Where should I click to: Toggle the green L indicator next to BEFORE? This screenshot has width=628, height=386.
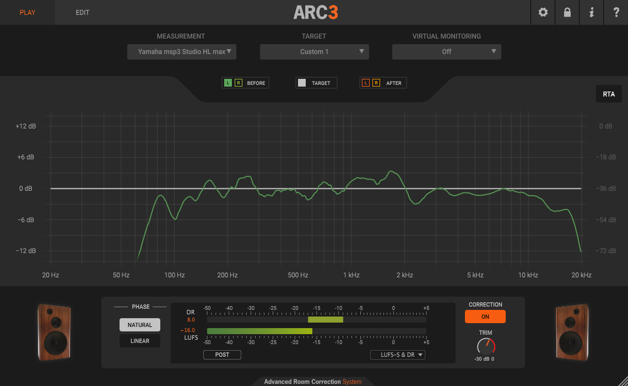[228, 82]
